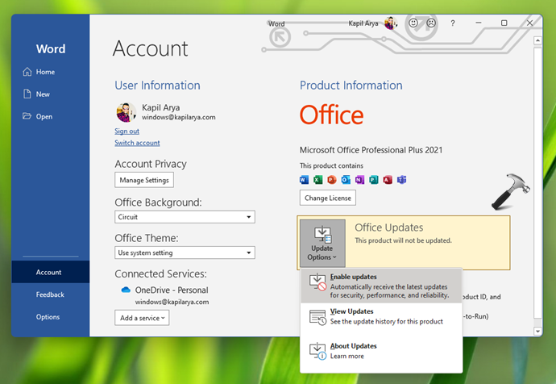Image resolution: width=556 pixels, height=384 pixels.
Task: Open Help via the question mark icon
Action: 453,23
